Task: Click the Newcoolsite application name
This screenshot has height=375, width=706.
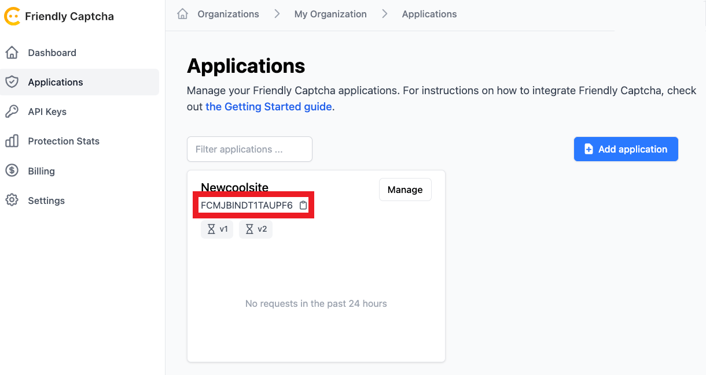Action: click(x=234, y=187)
